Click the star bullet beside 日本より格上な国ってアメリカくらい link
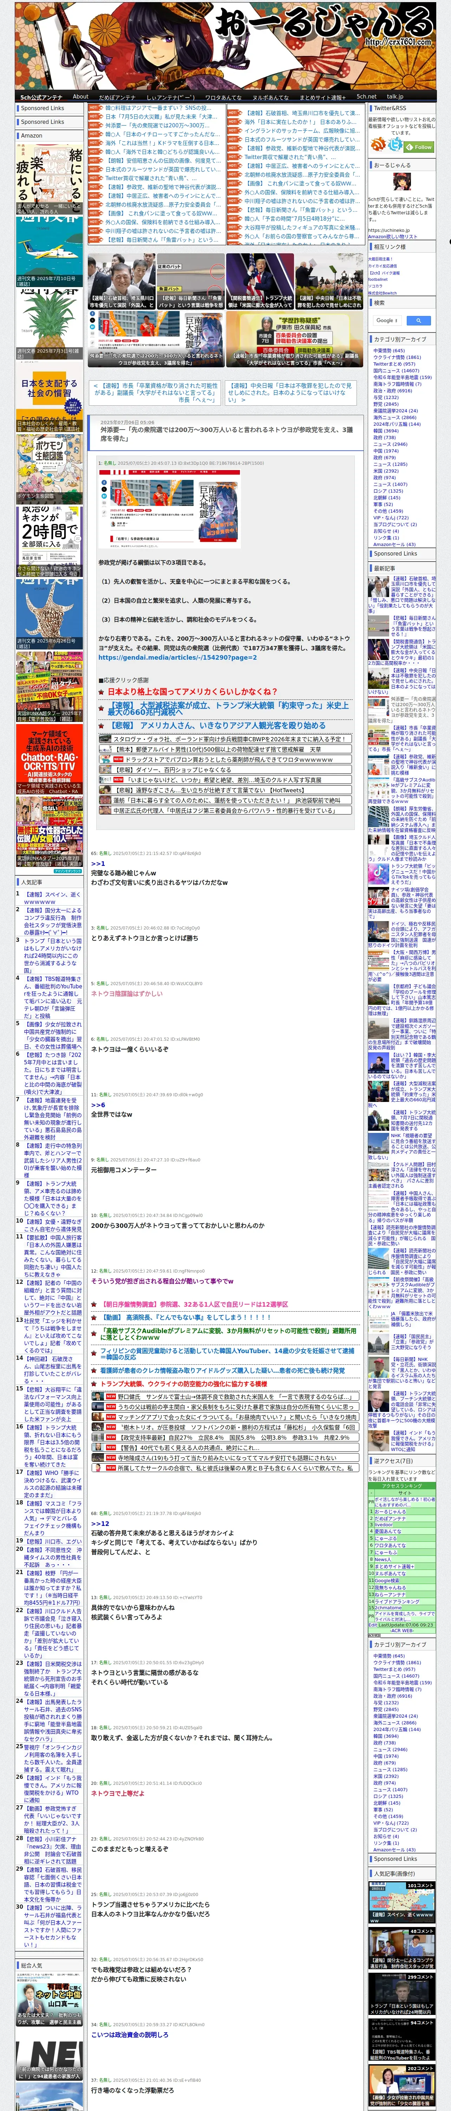Image resolution: width=451 pixels, height=2111 pixels. 102,692
